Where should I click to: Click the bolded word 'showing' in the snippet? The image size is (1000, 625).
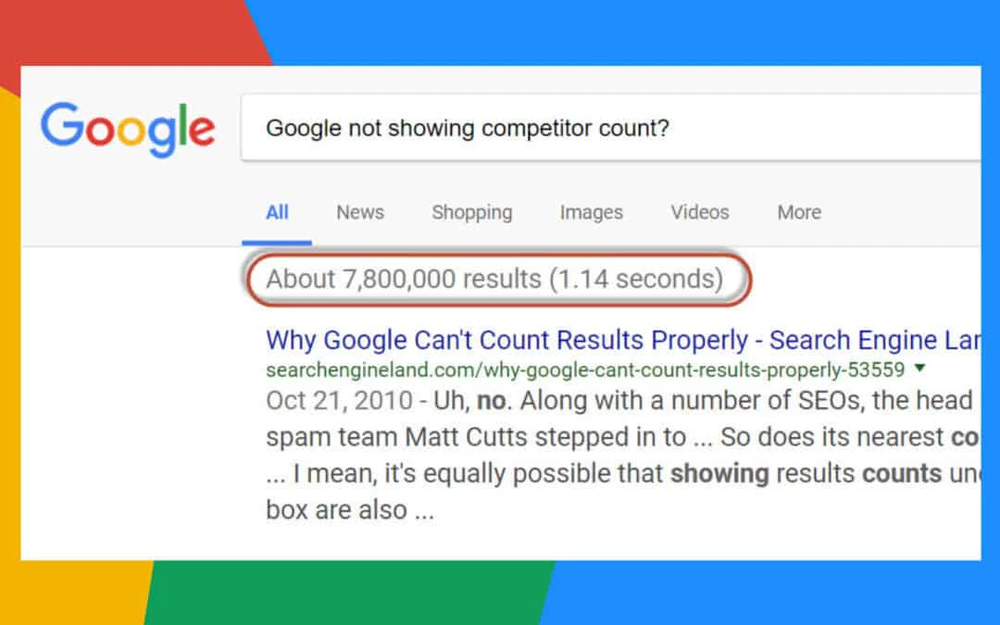tap(721, 473)
